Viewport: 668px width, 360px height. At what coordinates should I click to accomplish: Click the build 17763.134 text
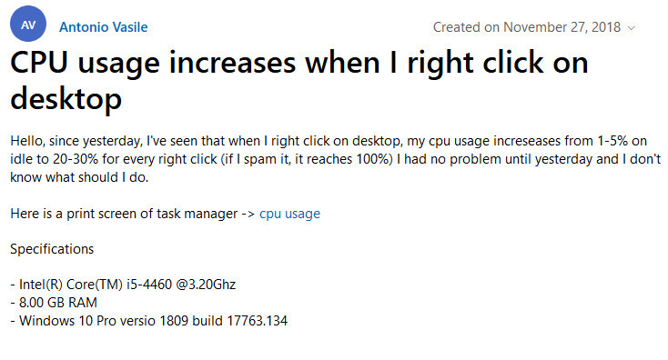(x=240, y=321)
